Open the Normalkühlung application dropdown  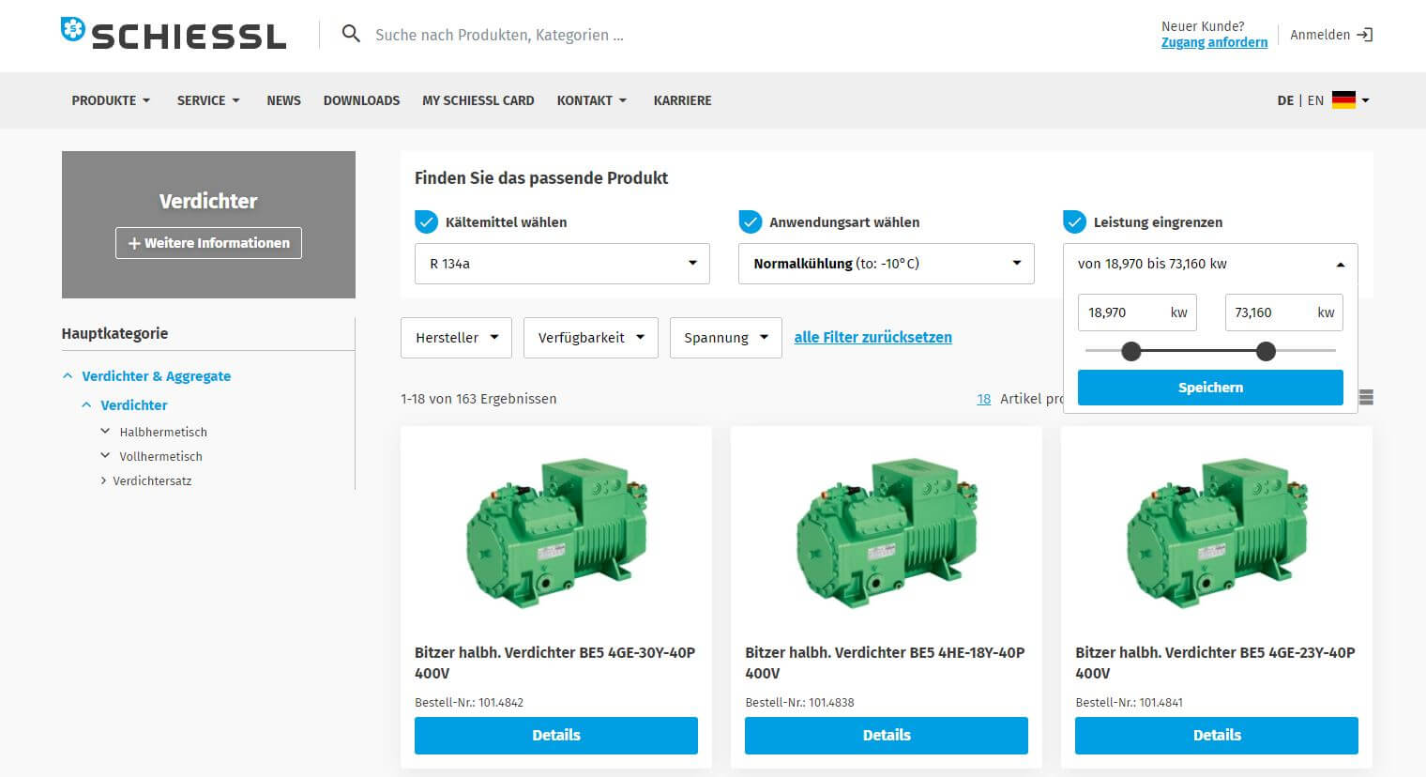point(886,264)
